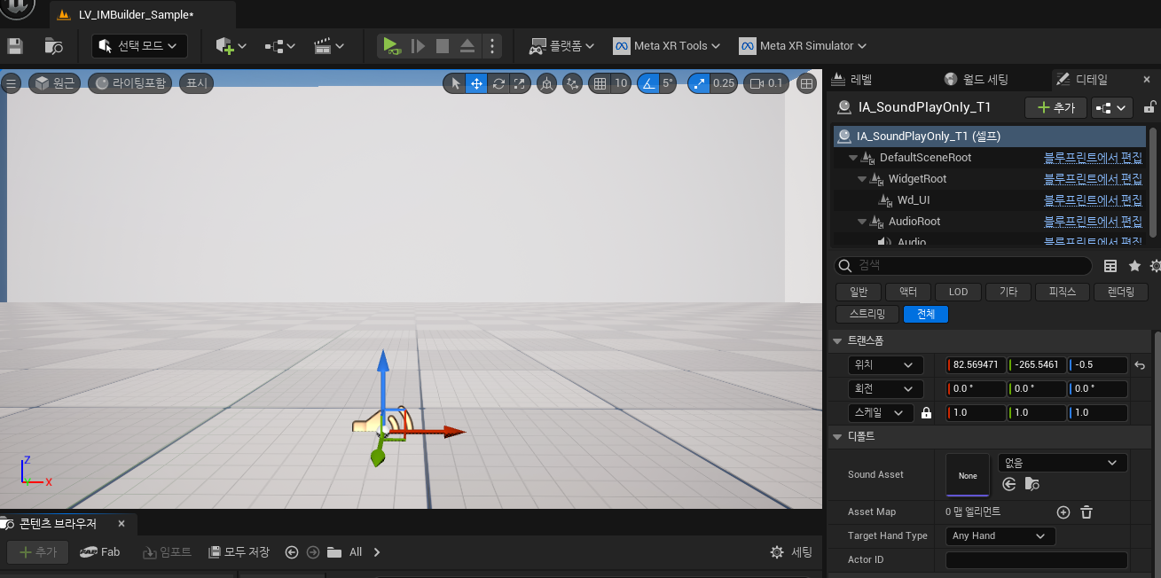Toggle grid snapping in viewport toolbar
1161x578 pixels.
pyautogui.click(x=600, y=83)
